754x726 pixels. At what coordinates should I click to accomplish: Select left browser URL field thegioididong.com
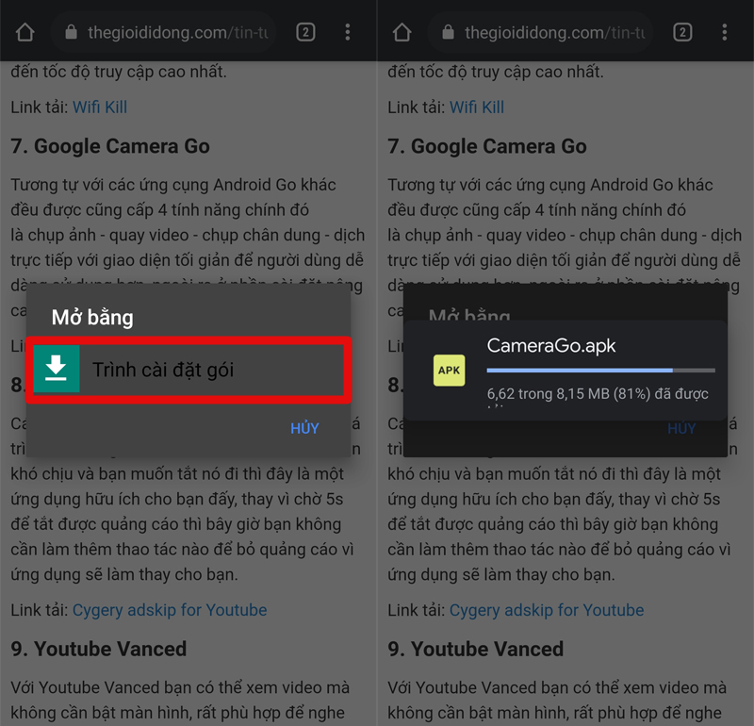(x=163, y=32)
